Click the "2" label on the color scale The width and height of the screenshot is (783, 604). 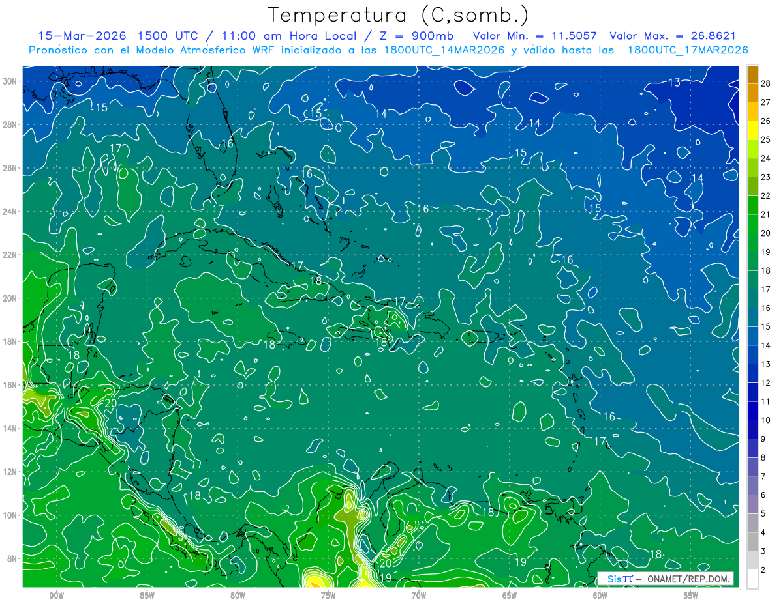764,570
